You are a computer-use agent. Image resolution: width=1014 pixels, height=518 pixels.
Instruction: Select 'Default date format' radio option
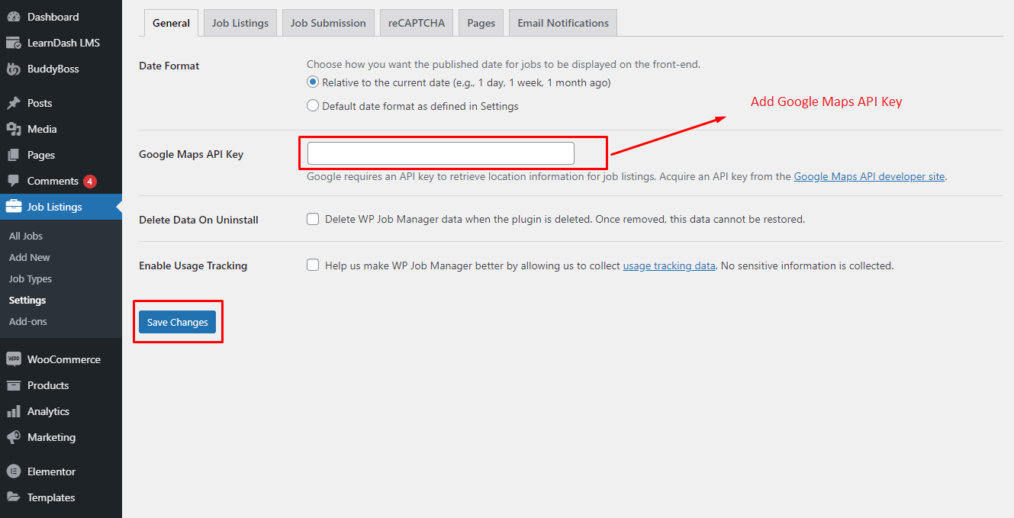point(313,106)
